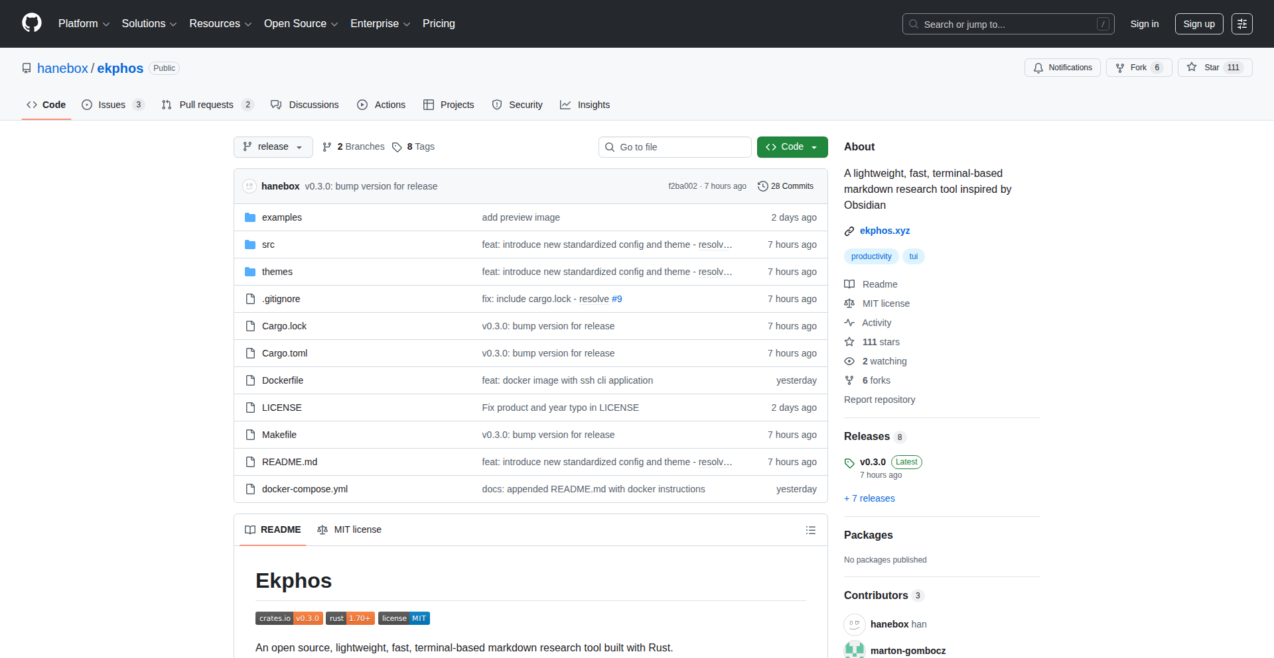Expand the Solutions menu
1274x658 pixels.
149,24
